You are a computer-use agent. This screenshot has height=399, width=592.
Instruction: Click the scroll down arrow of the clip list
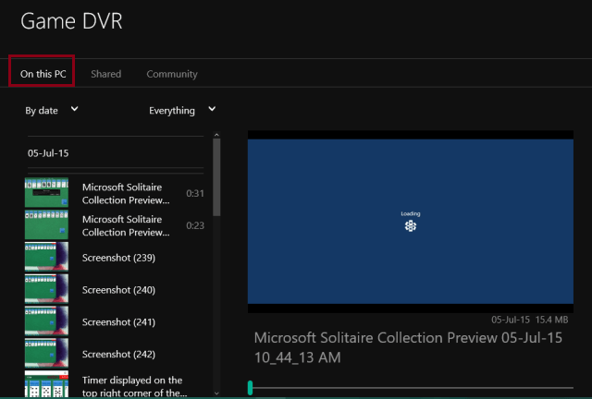[216, 393]
